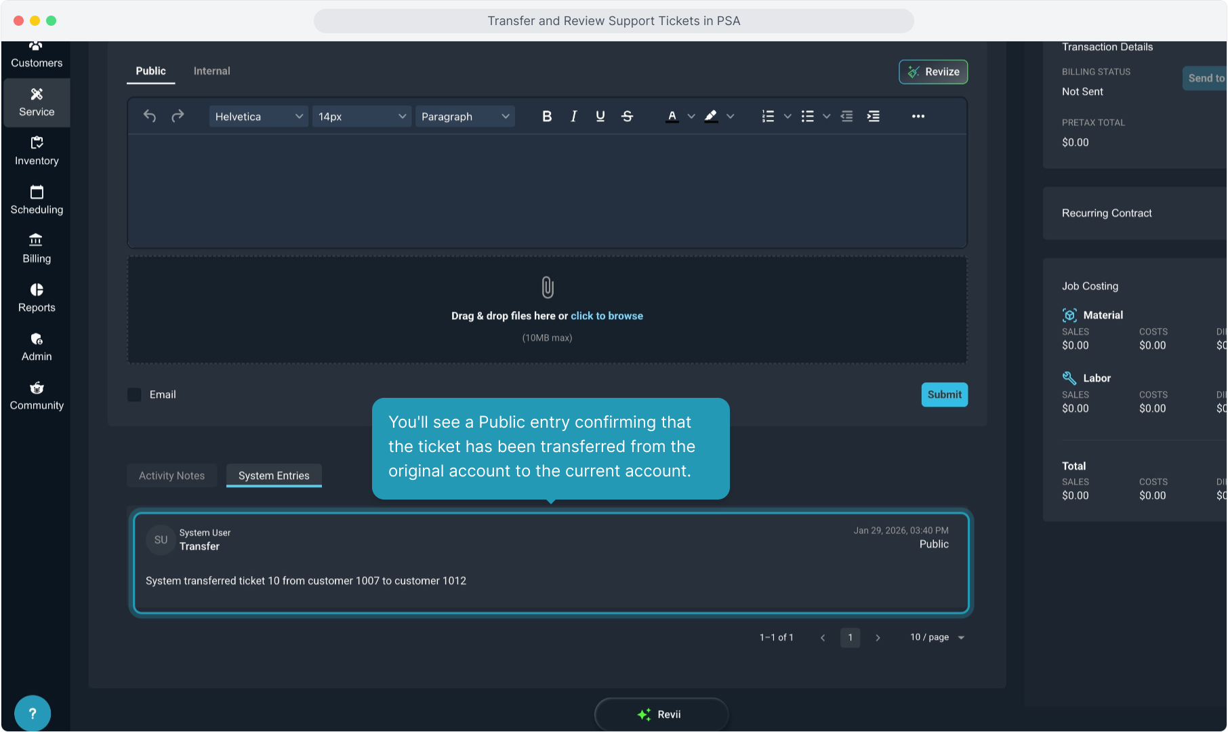Click the Bold formatting icon
1228x732 pixels.
point(547,117)
